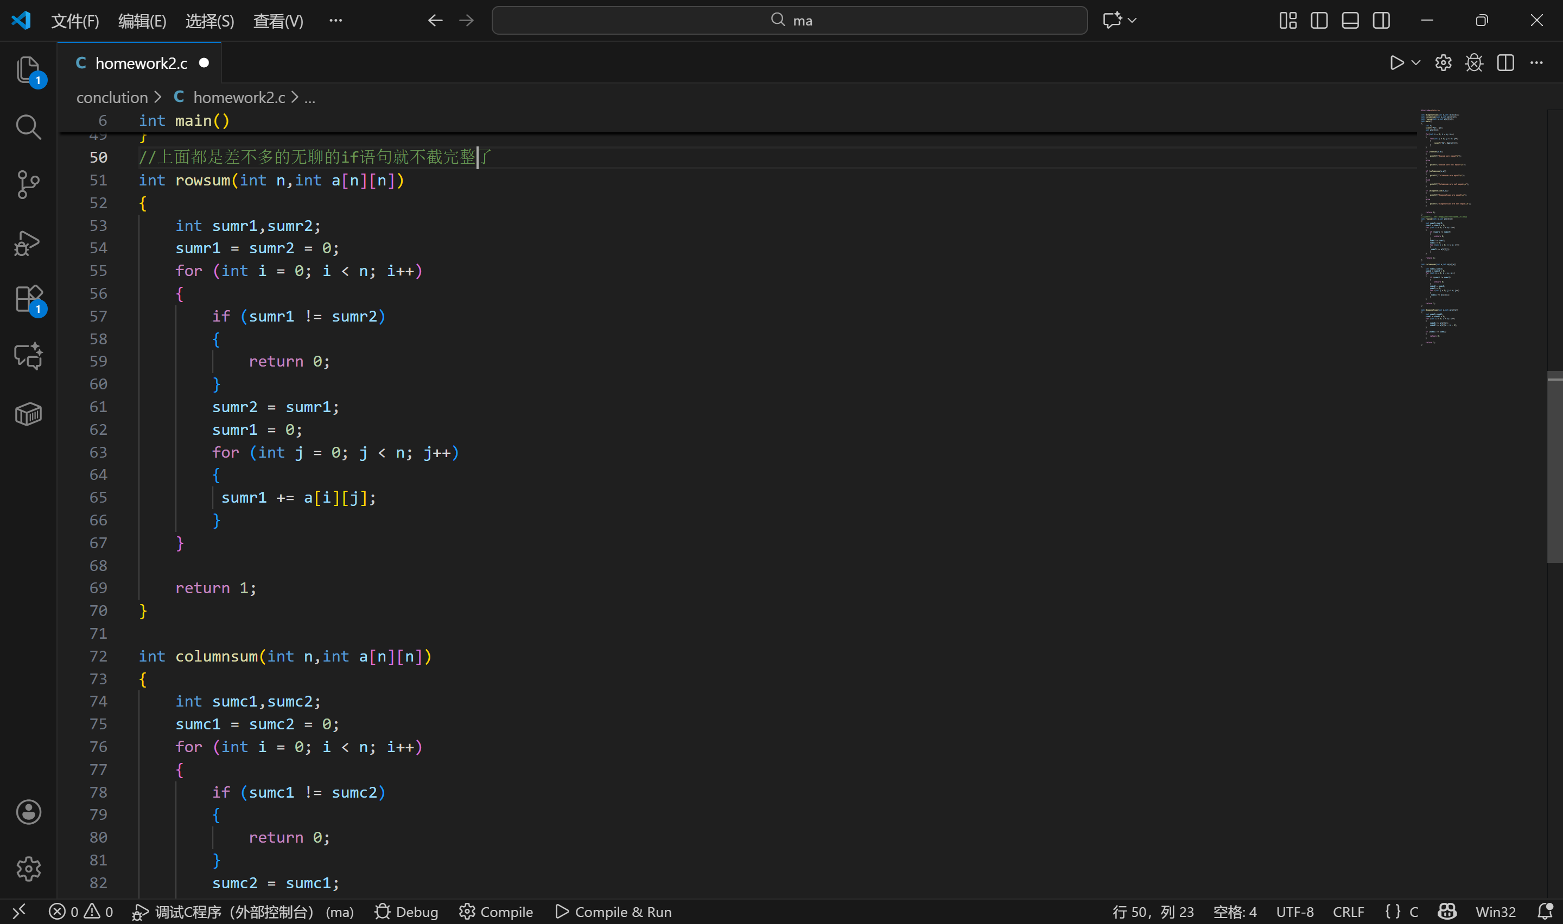Image resolution: width=1563 pixels, height=924 pixels.
Task: Click the vertical scrollbar thumb in the editor
Action: pyautogui.click(x=1554, y=467)
